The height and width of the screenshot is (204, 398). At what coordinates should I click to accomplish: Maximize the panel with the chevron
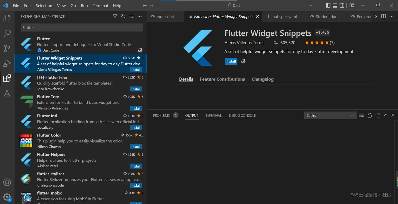pos(386,115)
